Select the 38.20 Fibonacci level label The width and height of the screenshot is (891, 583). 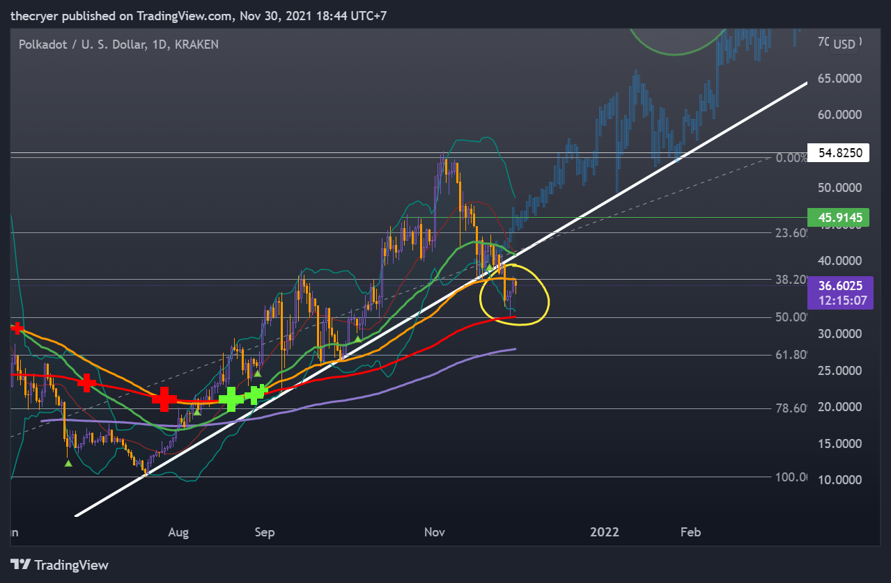(791, 280)
